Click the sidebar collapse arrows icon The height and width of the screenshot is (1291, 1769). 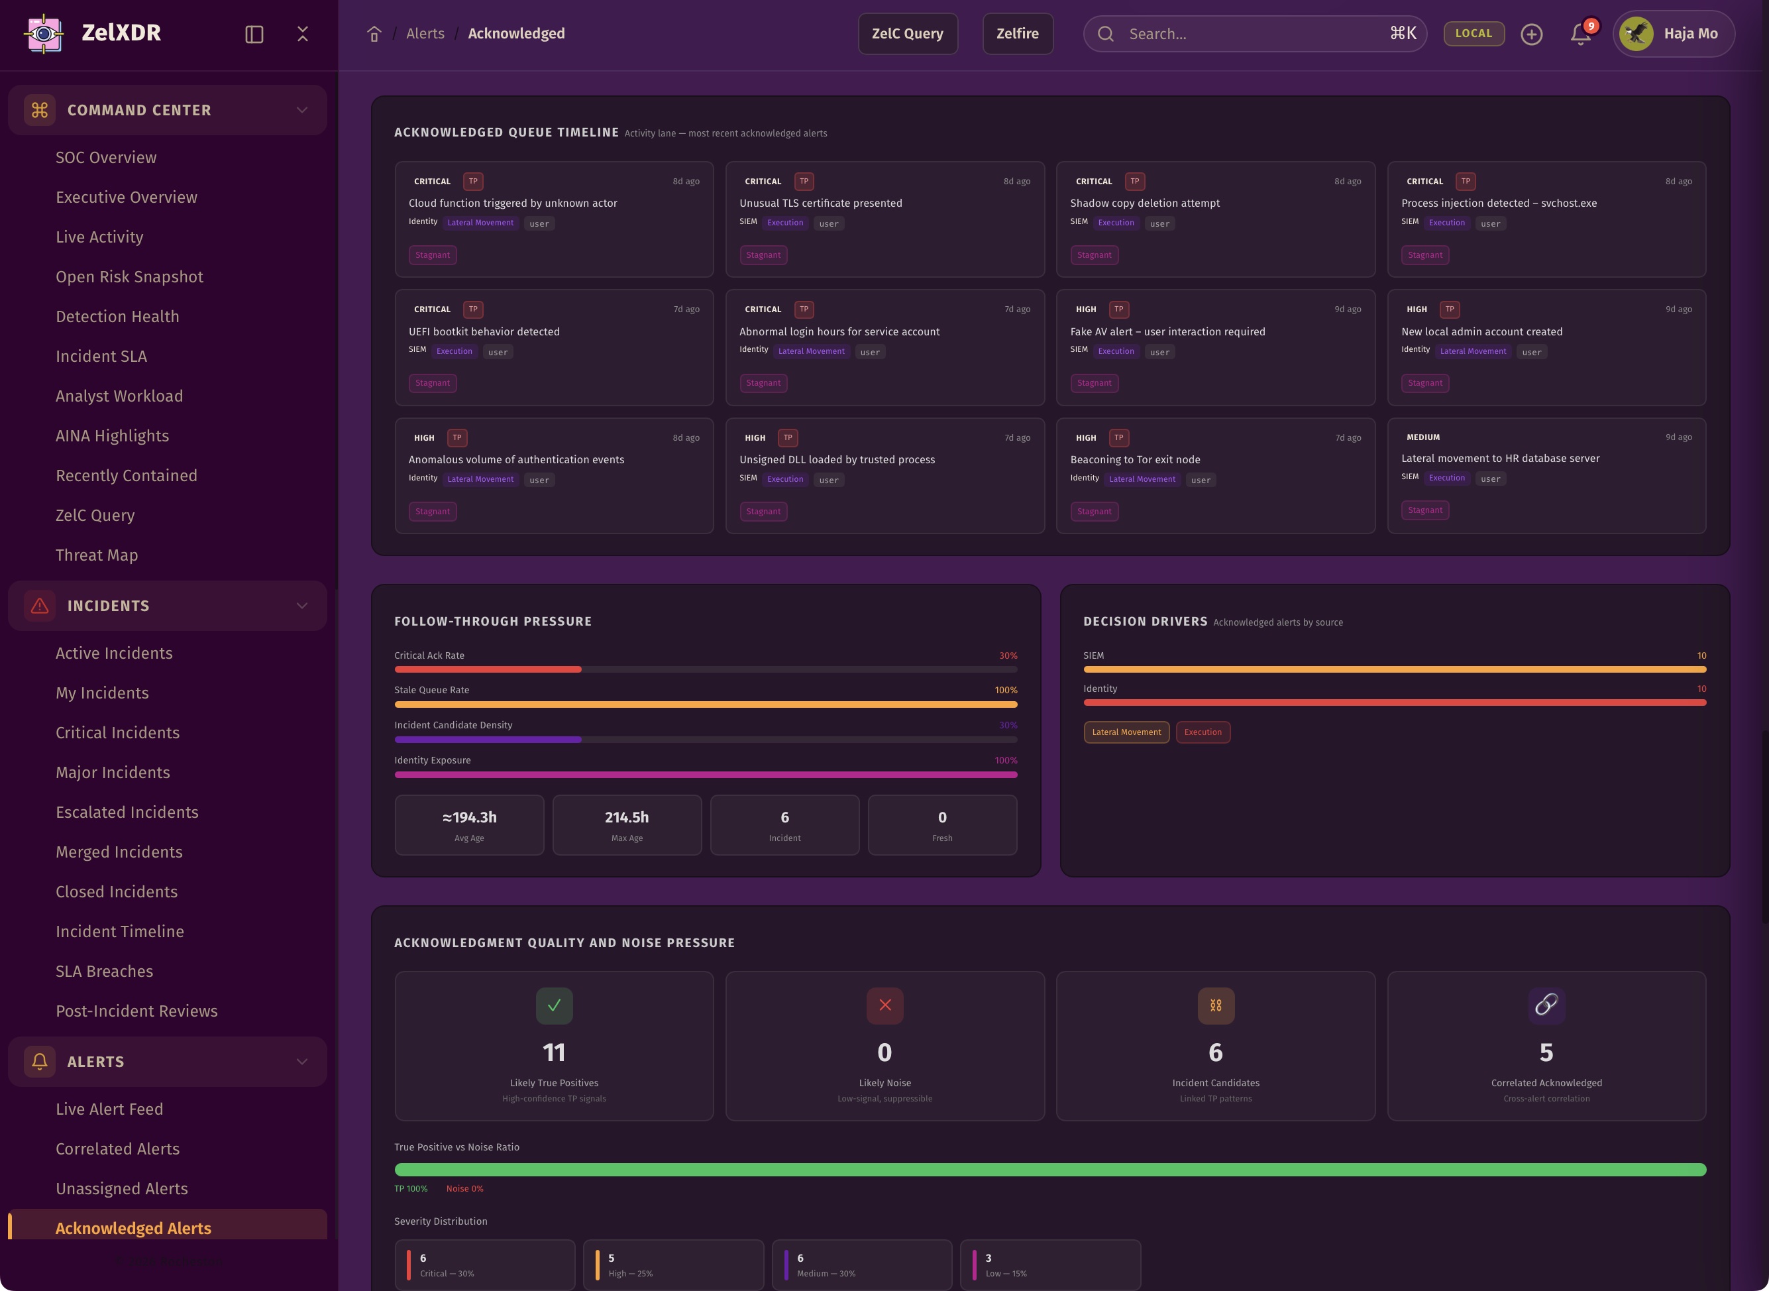302,34
